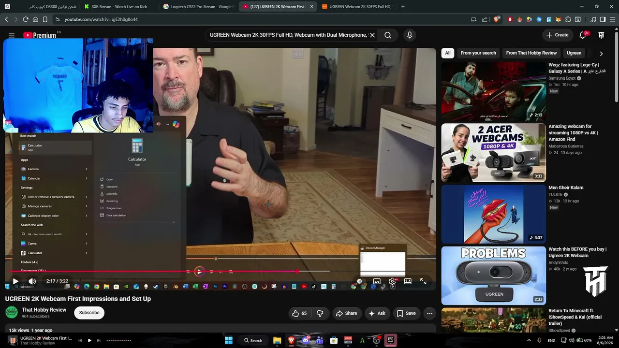The width and height of the screenshot is (619, 348).
Task: Start voice search with the microphone
Action: [x=410, y=35]
